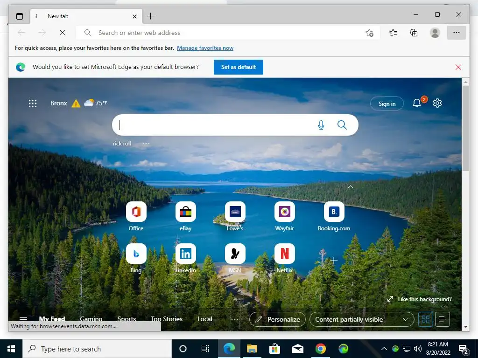The image size is (478, 358).
Task: Select the grid layout view
Action: [426, 319]
